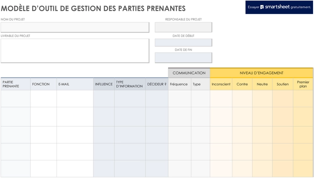The height and width of the screenshot is (178, 315).
Task: Click the page title Modèle d'outil de gestion
Action: point(93,8)
